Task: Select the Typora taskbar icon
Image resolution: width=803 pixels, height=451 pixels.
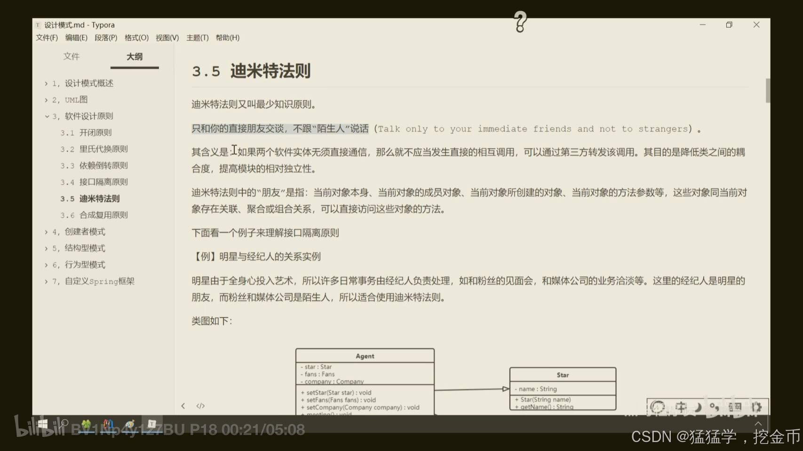Action: [x=152, y=424]
